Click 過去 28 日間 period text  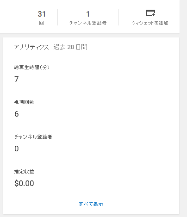tap(70, 47)
